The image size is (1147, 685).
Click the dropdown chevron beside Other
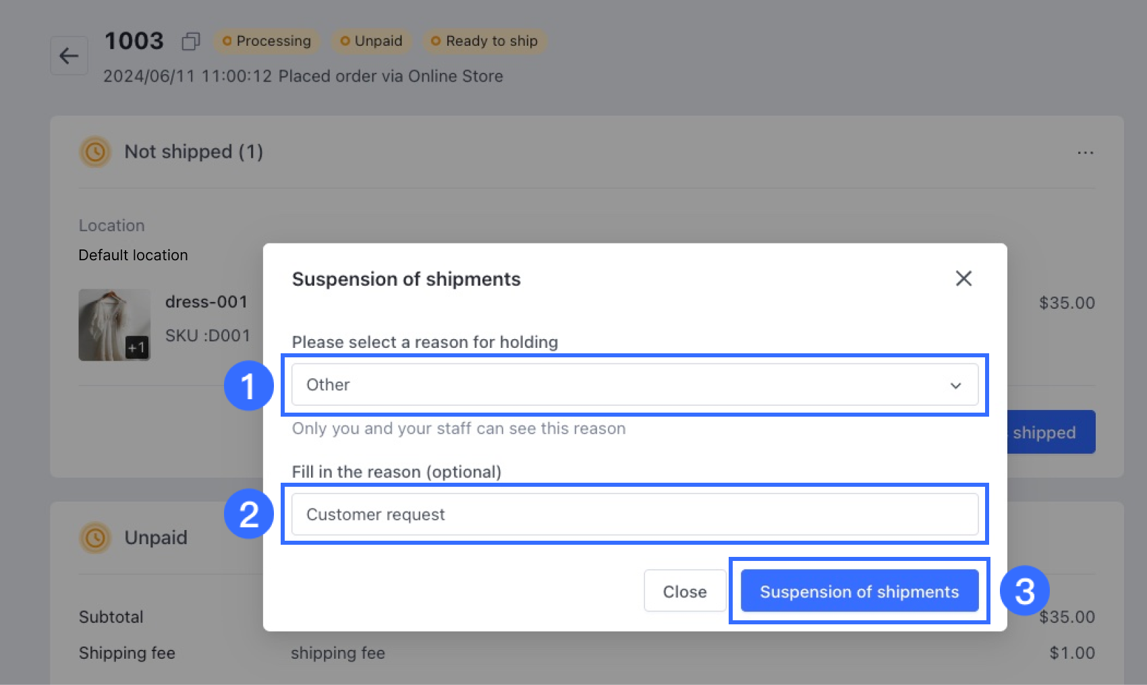point(955,386)
